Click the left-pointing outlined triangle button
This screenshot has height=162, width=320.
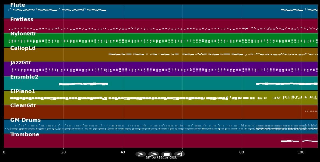pyautogui.click(x=180, y=154)
